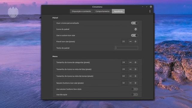Decrease Tamanho do ícone de categorias value
Image resolution: width=192 pixels, height=108 pixels.
130,62
